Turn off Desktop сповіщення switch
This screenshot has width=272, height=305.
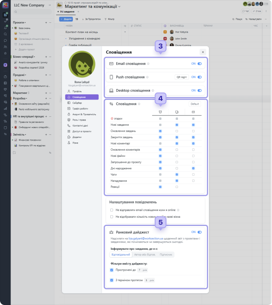click(x=199, y=91)
